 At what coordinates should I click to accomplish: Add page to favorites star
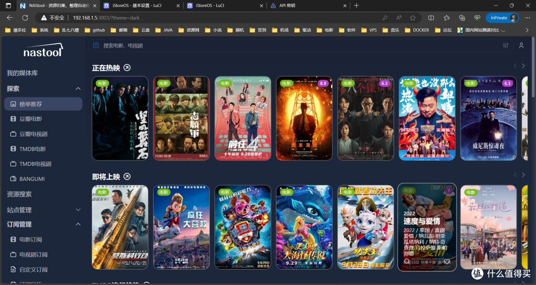point(413,18)
